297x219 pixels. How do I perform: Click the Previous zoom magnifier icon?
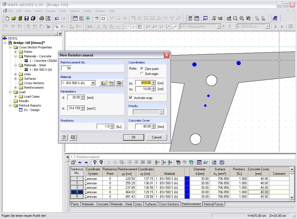(x=248, y=18)
